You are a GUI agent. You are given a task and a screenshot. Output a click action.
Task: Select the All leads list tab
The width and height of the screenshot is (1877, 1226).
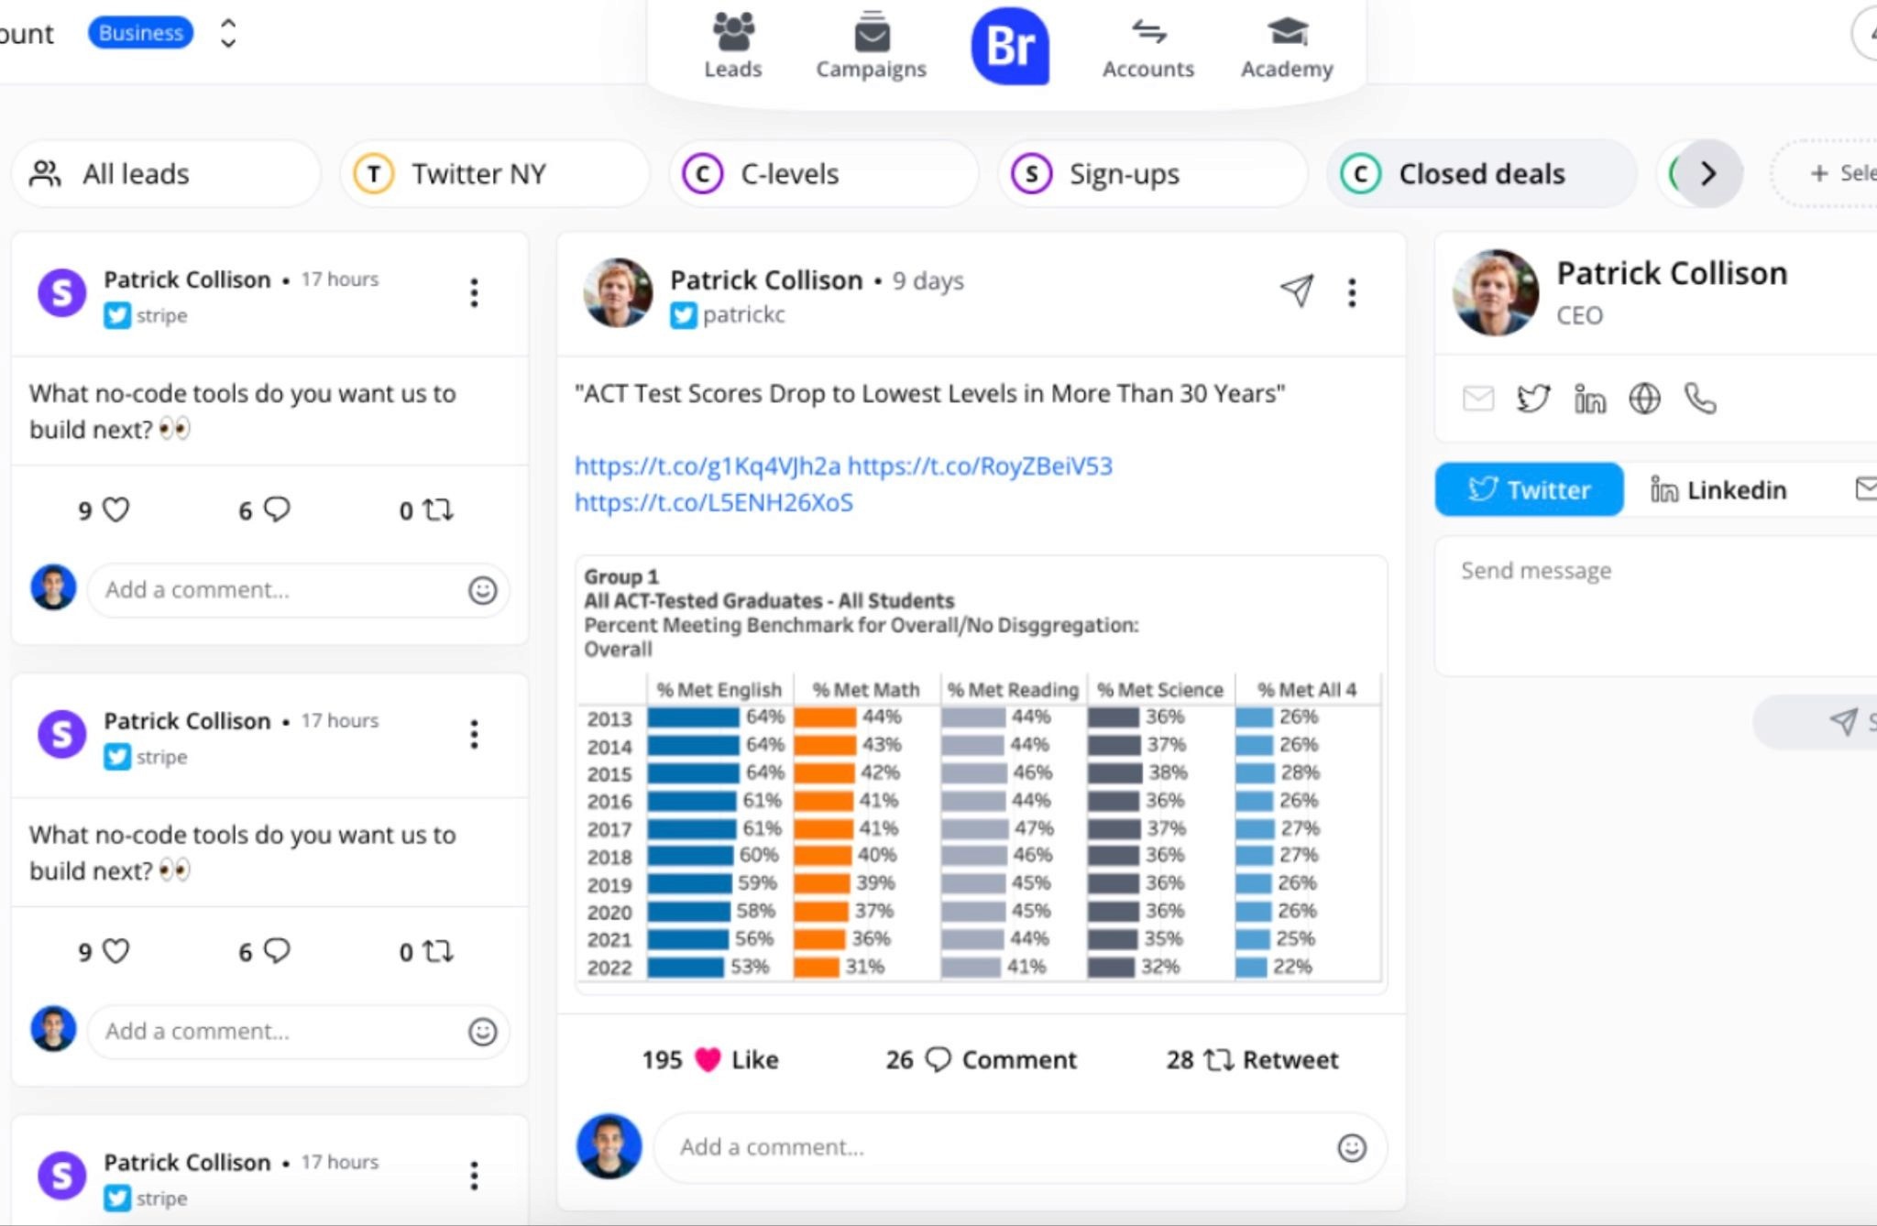coord(166,173)
